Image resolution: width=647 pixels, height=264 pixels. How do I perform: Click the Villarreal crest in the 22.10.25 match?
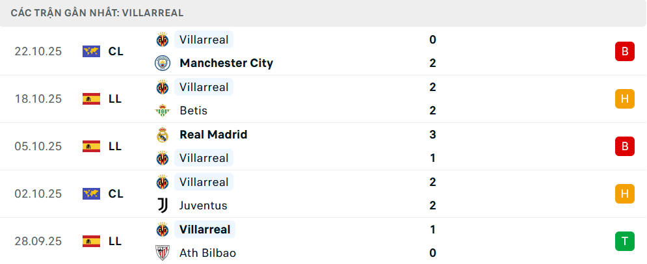162,40
